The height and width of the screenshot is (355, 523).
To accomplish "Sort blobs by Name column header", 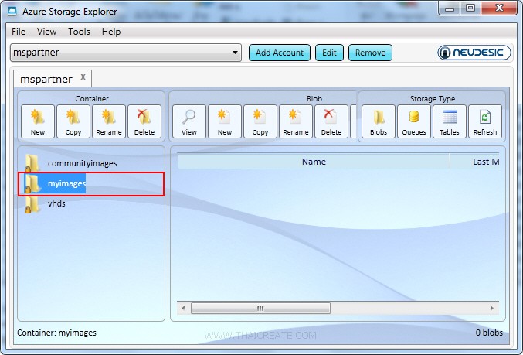I will 314,162.
